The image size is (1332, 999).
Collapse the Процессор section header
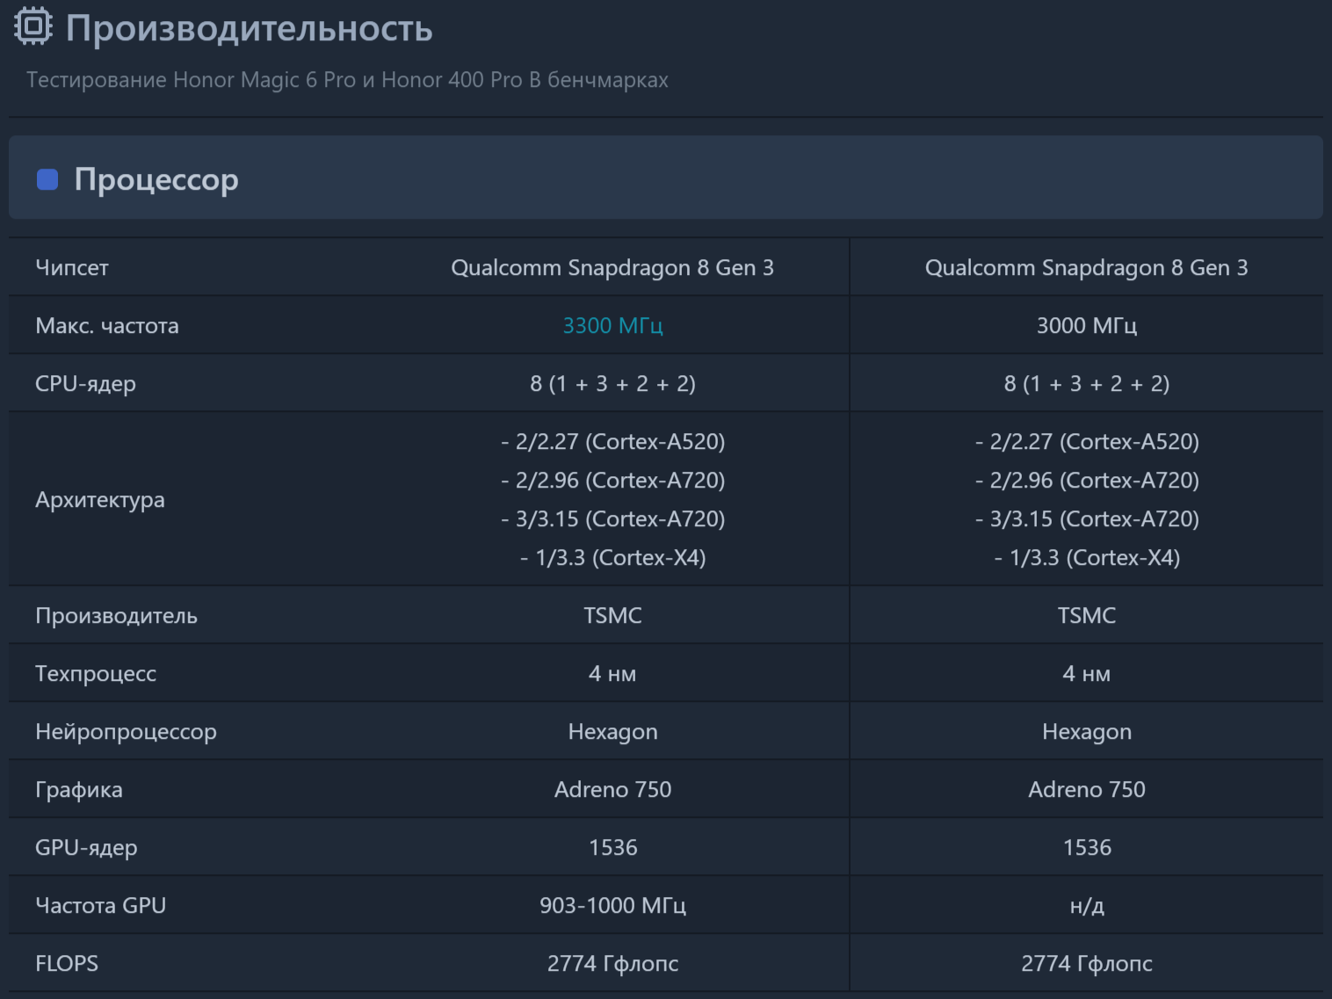[665, 178]
